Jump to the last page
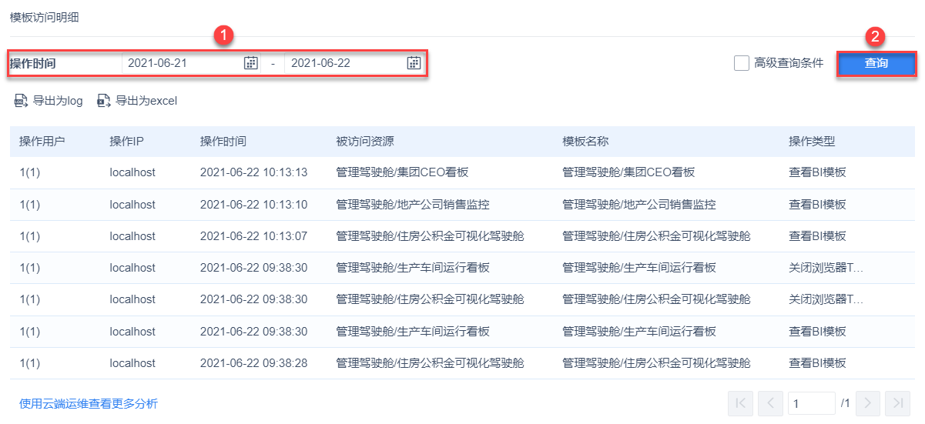Screen dimensions: 925x424 (898, 403)
